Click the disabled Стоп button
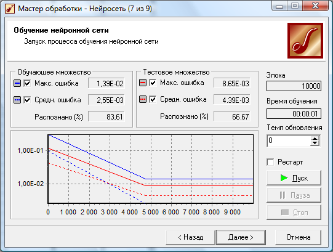This screenshot has width=333, height=252. [x=294, y=212]
